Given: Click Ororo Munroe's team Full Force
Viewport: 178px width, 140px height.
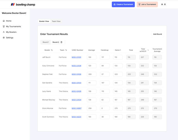Looking at the screenshot, I should tap(63, 108).
